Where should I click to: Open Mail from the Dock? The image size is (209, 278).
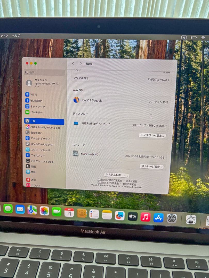20,209
